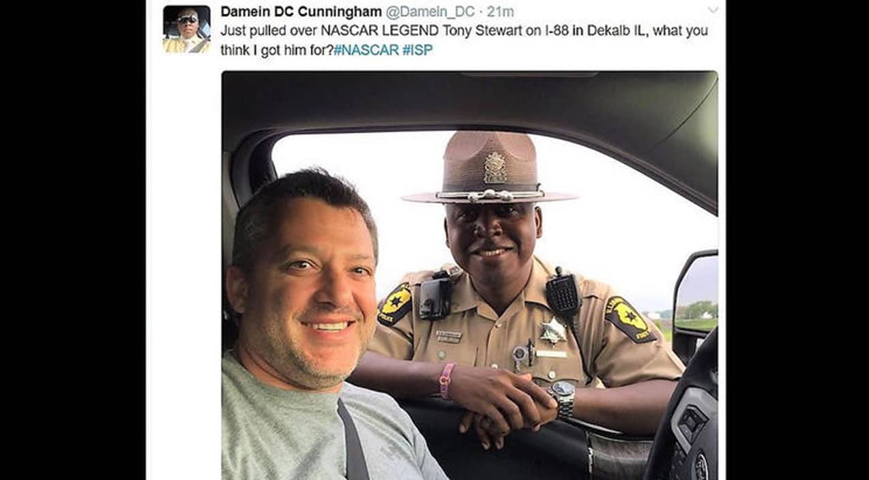The width and height of the screenshot is (869, 480).
Task: Click the star badge on trooper's chest
Action: [x=553, y=331]
